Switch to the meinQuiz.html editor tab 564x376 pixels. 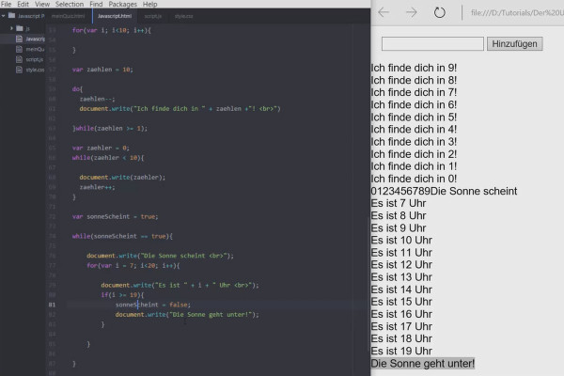click(68, 16)
